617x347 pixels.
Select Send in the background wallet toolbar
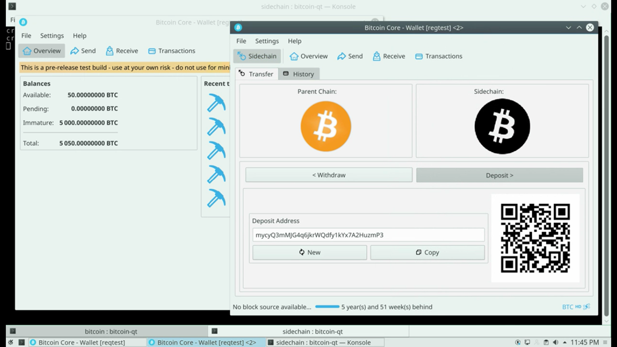pyautogui.click(x=83, y=51)
